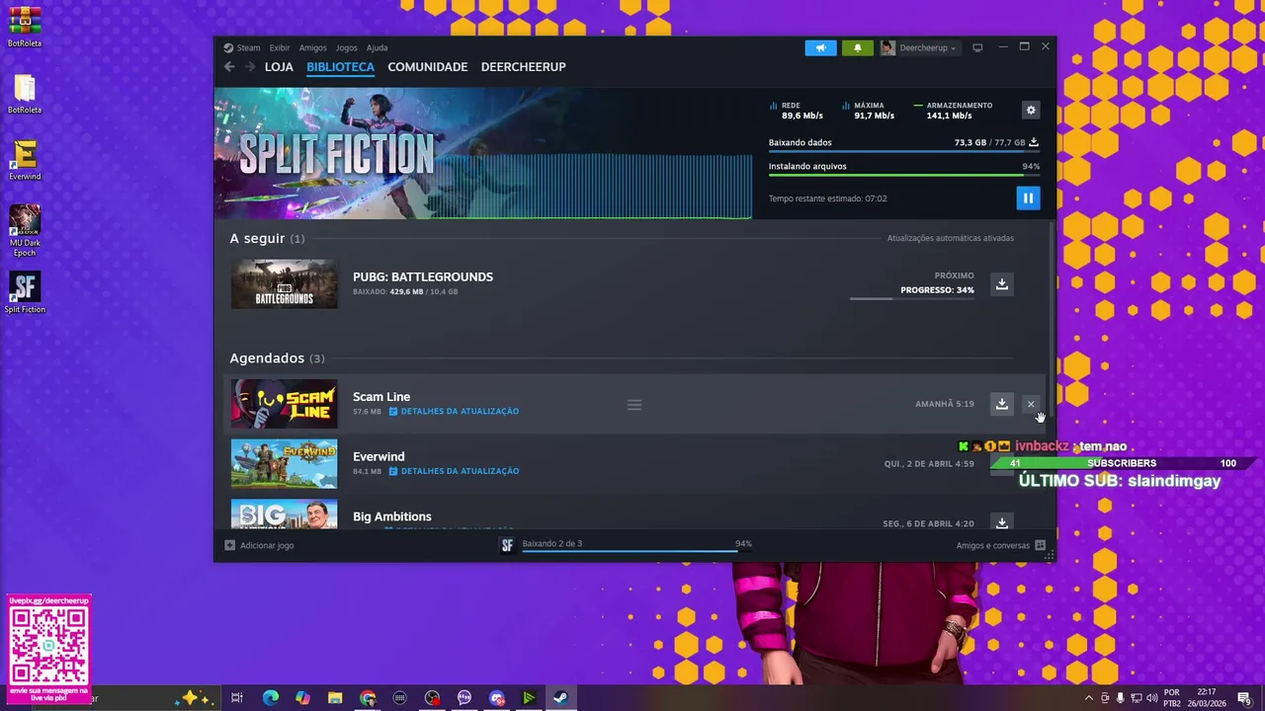Screen dimensions: 1265x711
Task: Open the Amigos menu
Action: coord(312,47)
